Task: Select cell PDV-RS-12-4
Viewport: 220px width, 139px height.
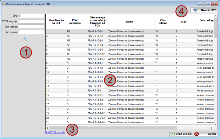Action: coord(97,91)
